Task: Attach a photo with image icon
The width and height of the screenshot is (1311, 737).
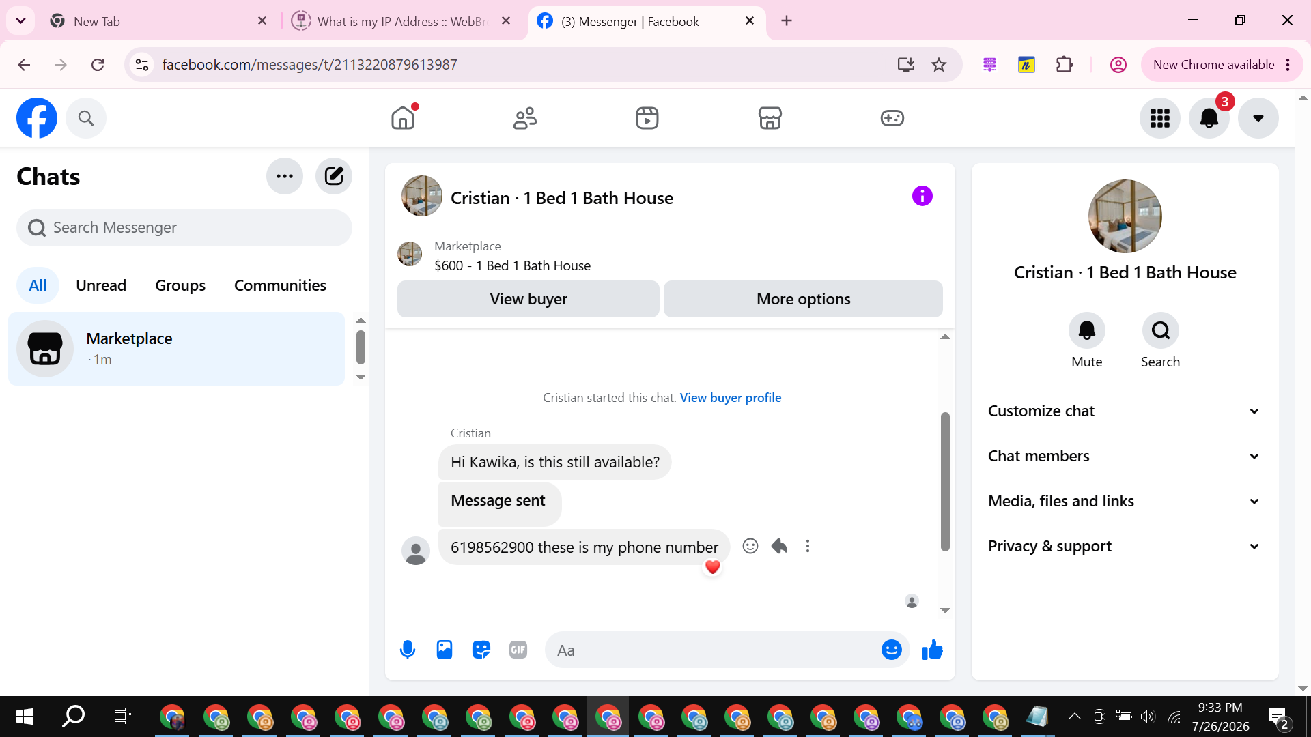Action: click(x=445, y=650)
